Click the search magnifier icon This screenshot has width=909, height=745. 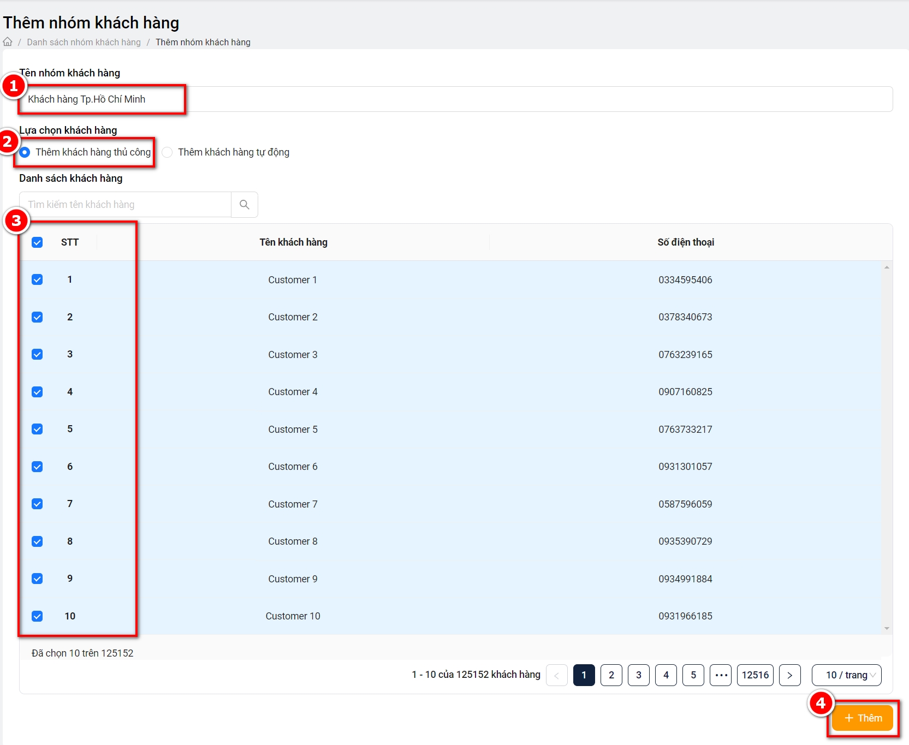tap(245, 205)
